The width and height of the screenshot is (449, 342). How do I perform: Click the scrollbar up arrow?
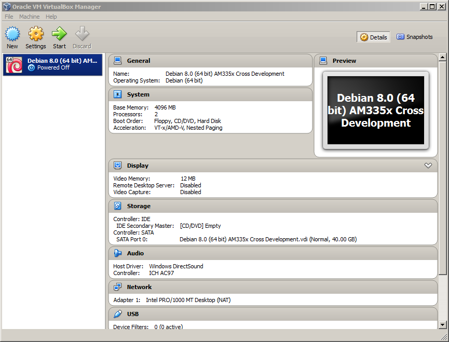coord(442,57)
